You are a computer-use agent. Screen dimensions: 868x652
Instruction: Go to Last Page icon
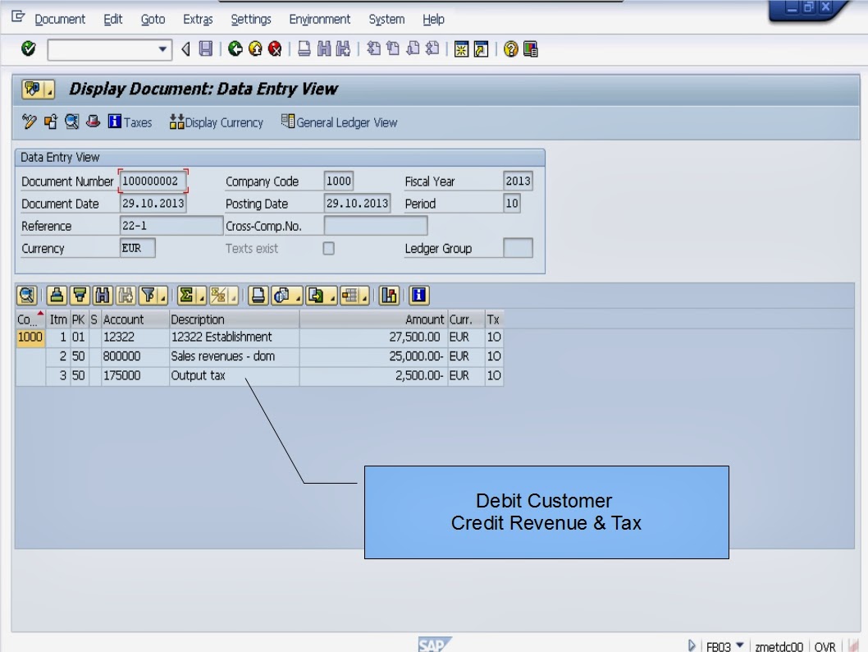pyautogui.click(x=432, y=48)
